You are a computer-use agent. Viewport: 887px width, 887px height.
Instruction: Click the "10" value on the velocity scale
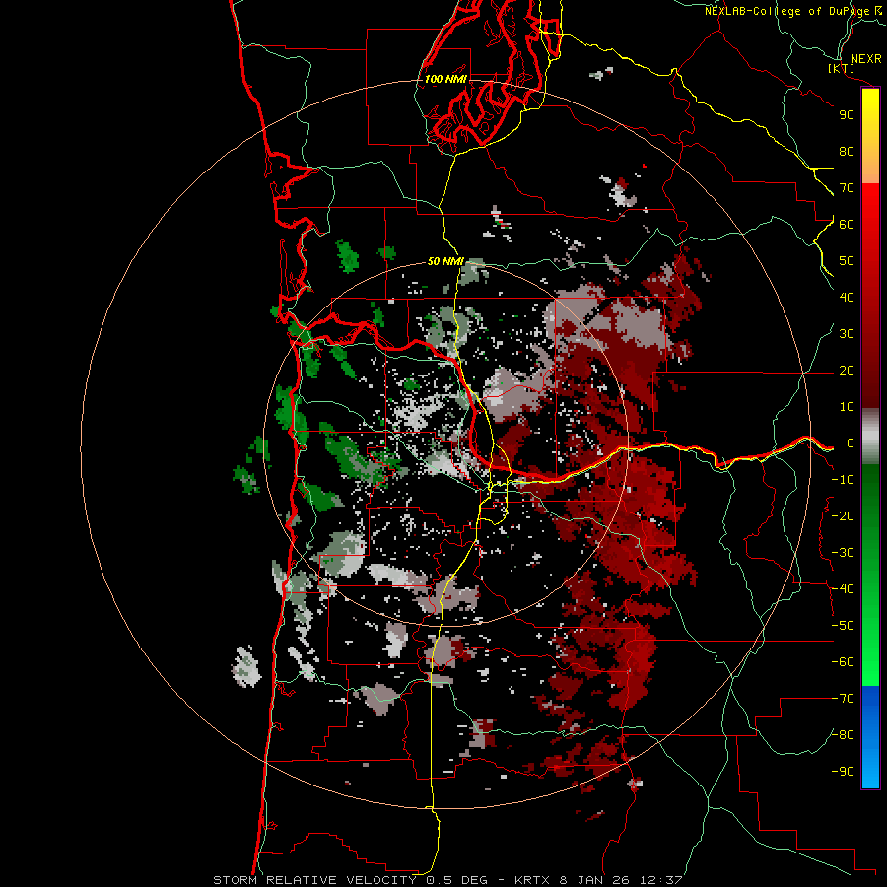point(847,407)
